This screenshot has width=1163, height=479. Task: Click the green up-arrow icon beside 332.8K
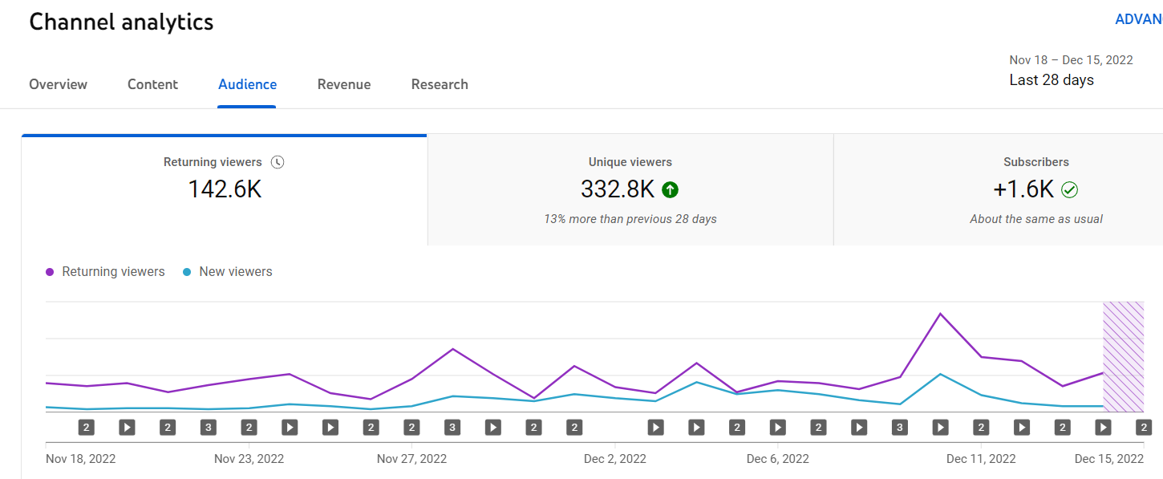point(671,190)
